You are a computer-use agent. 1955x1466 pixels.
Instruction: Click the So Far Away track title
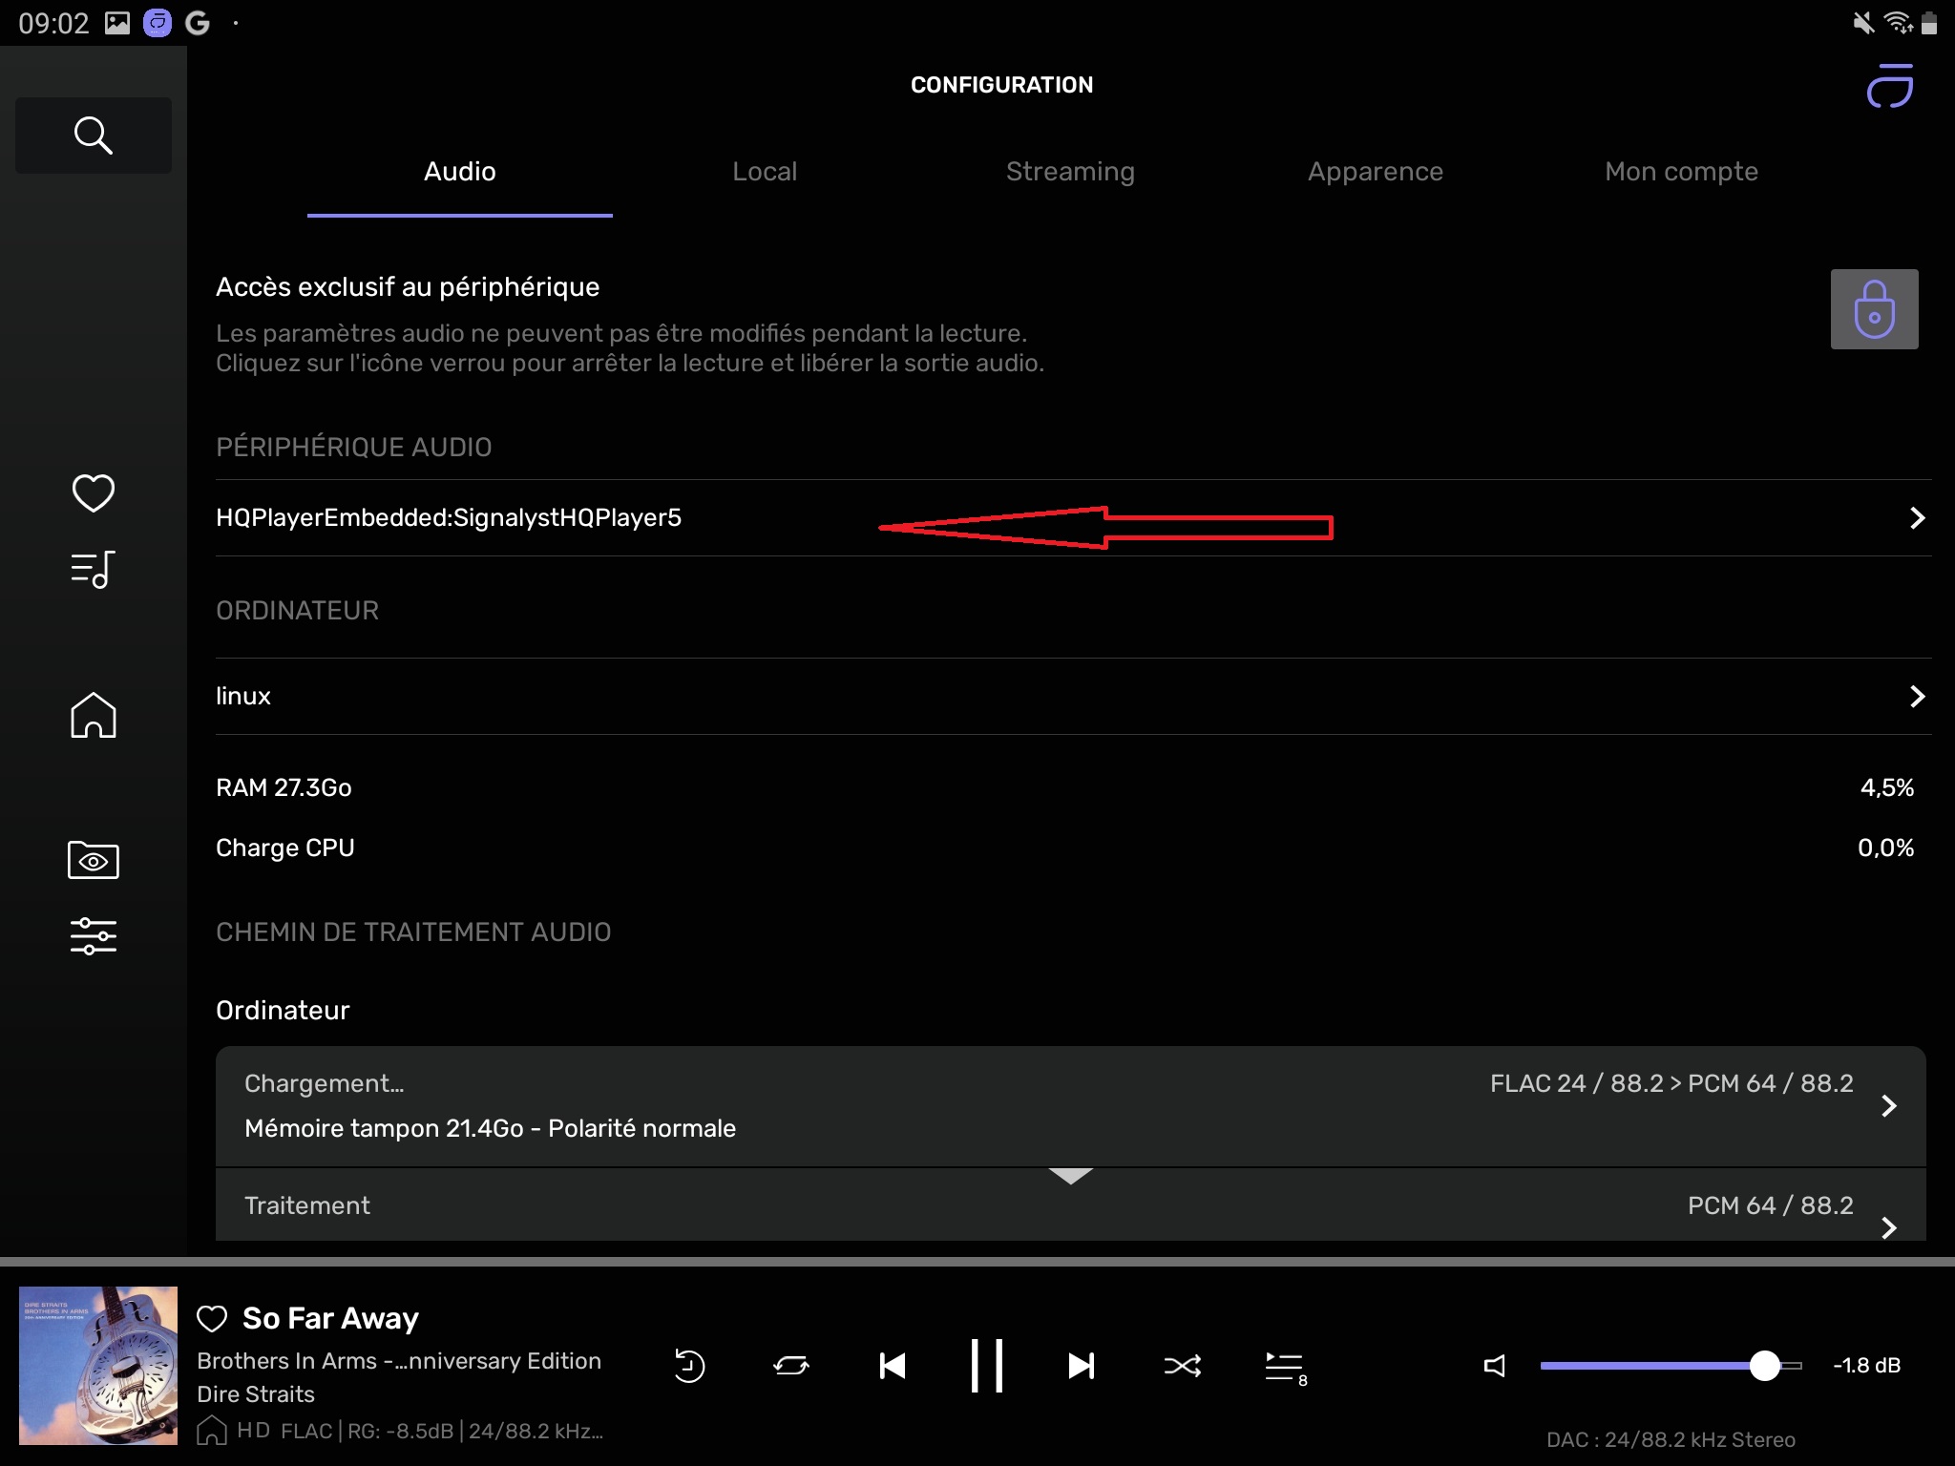(x=330, y=1318)
